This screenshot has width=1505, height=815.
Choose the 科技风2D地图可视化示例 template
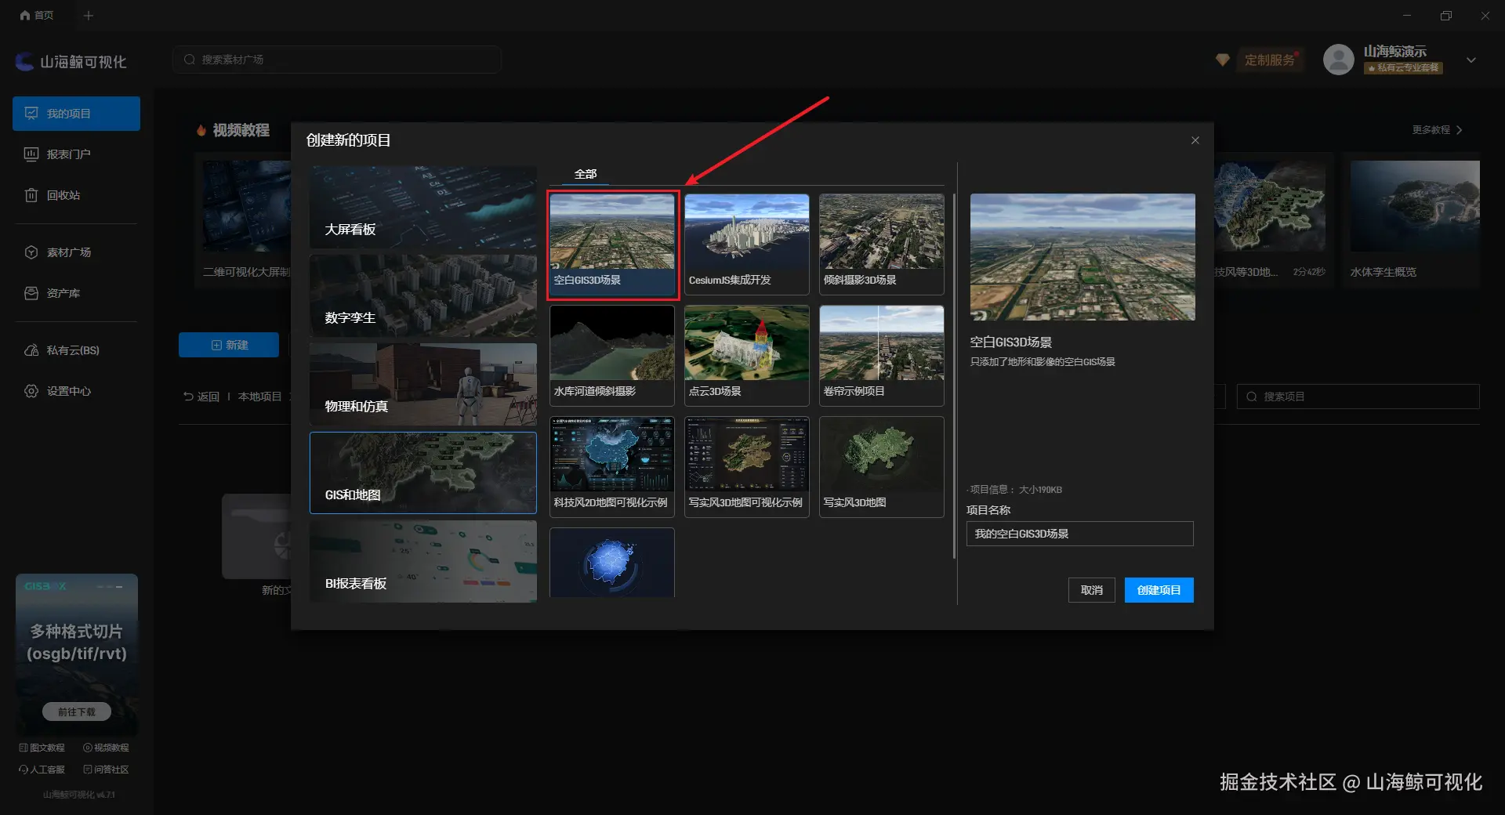[612, 467]
